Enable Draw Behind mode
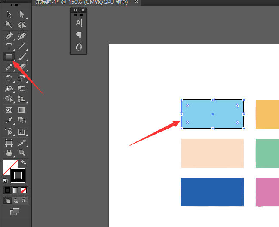Screen dimensions: 279x227 tap(15, 201)
